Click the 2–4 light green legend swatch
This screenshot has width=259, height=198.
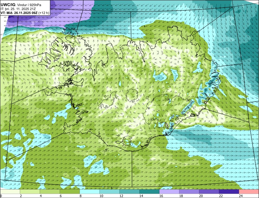pos(30,192)
